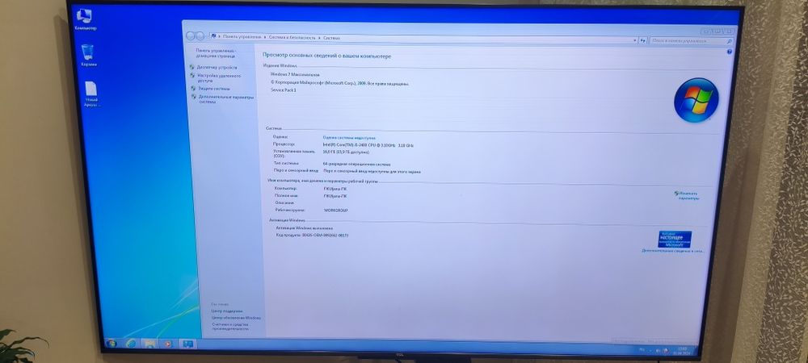Click the Windows 7 Максимальная edition text

pos(295,74)
